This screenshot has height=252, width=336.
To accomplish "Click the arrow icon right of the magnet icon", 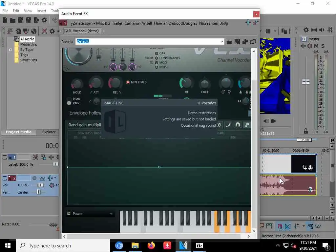I will pos(247,125).
